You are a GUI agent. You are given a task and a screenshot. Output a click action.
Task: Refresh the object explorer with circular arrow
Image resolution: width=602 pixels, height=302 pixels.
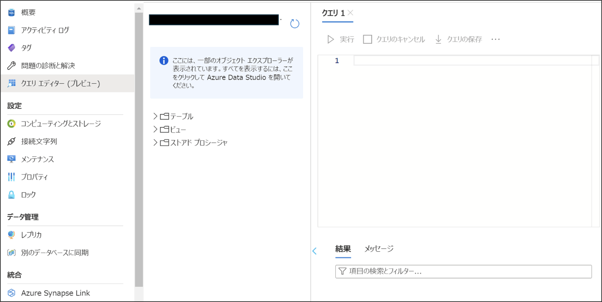click(x=295, y=24)
